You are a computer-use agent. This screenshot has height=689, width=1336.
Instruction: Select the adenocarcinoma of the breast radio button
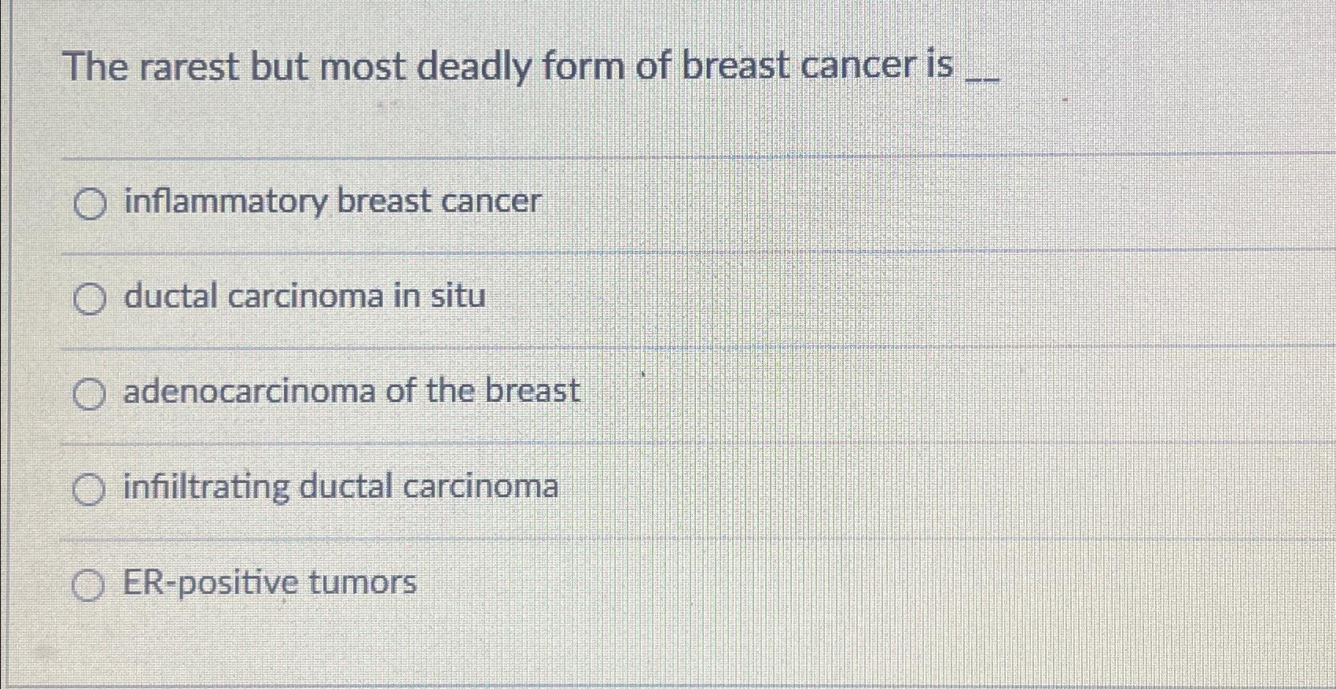click(90, 394)
